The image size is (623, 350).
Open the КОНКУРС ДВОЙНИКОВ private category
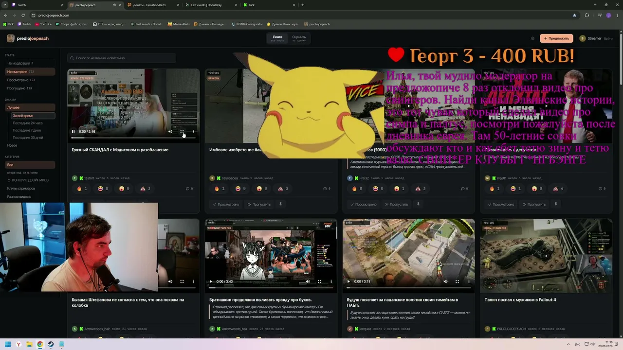click(30, 180)
